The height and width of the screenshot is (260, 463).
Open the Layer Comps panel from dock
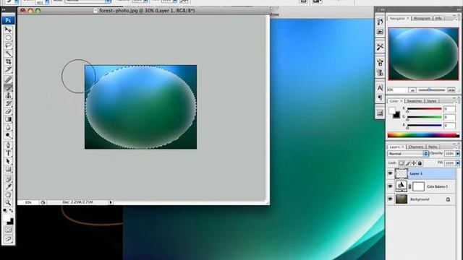pyautogui.click(x=380, y=113)
